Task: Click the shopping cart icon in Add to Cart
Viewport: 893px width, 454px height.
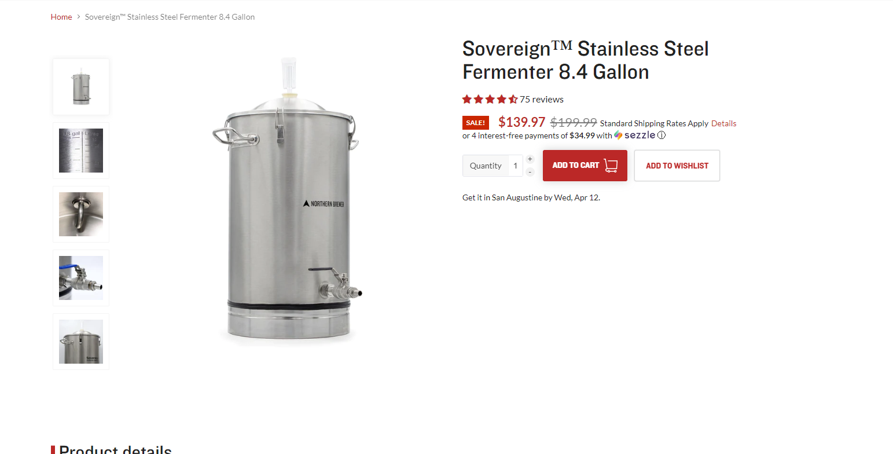Action: (611, 166)
